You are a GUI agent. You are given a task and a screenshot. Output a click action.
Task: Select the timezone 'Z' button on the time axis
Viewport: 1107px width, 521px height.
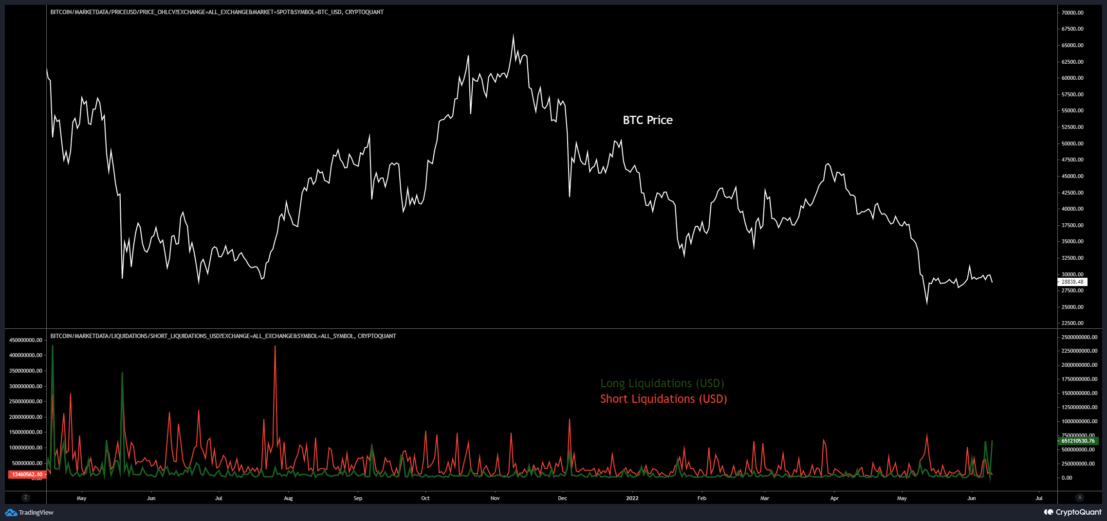(26, 498)
